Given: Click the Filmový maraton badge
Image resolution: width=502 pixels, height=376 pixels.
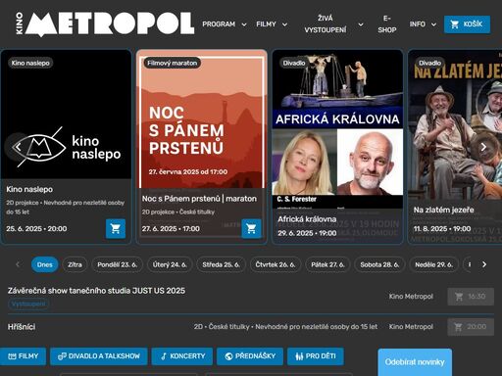Looking at the screenshot, I should coord(172,63).
